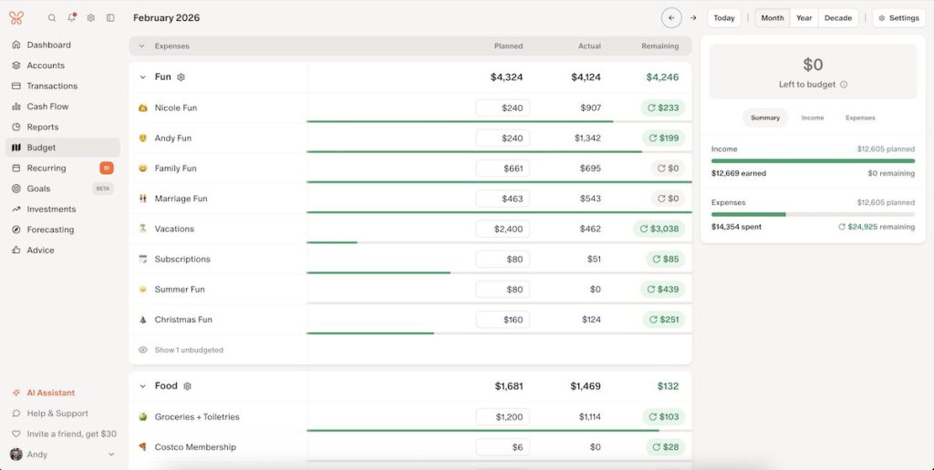Toggle rollover on Christmas Fun $251
Viewport: 934px width, 470px height.
(664, 320)
